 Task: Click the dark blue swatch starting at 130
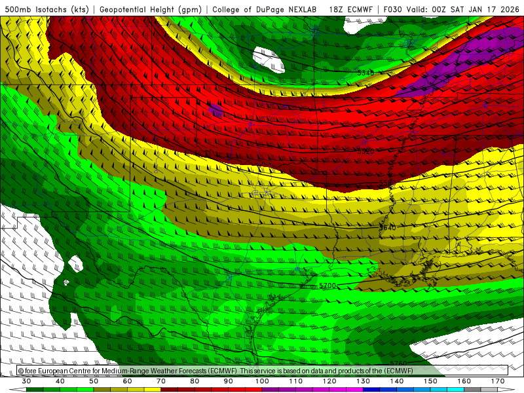point(371,390)
